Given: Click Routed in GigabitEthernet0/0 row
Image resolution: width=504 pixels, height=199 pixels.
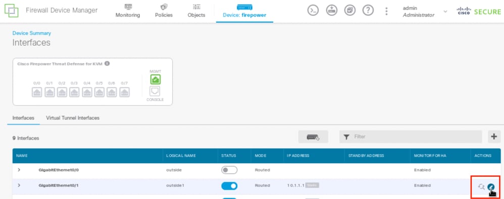Looking at the screenshot, I should point(262,170).
